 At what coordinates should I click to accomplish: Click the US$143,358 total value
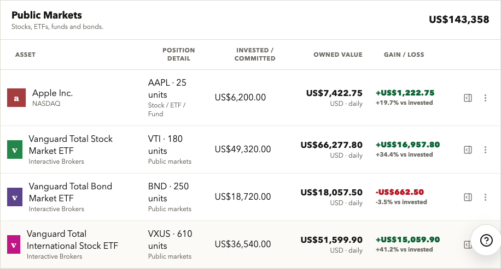[459, 20]
